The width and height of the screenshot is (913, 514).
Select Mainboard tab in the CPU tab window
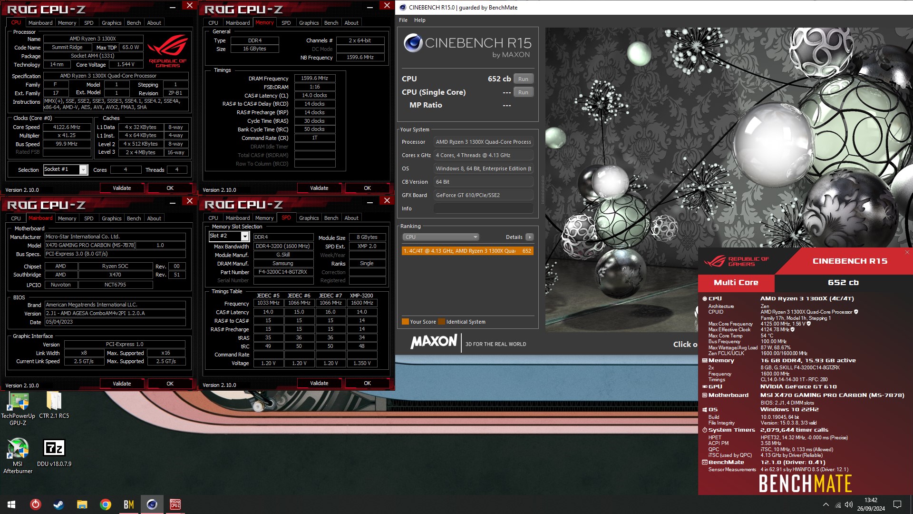(x=40, y=23)
